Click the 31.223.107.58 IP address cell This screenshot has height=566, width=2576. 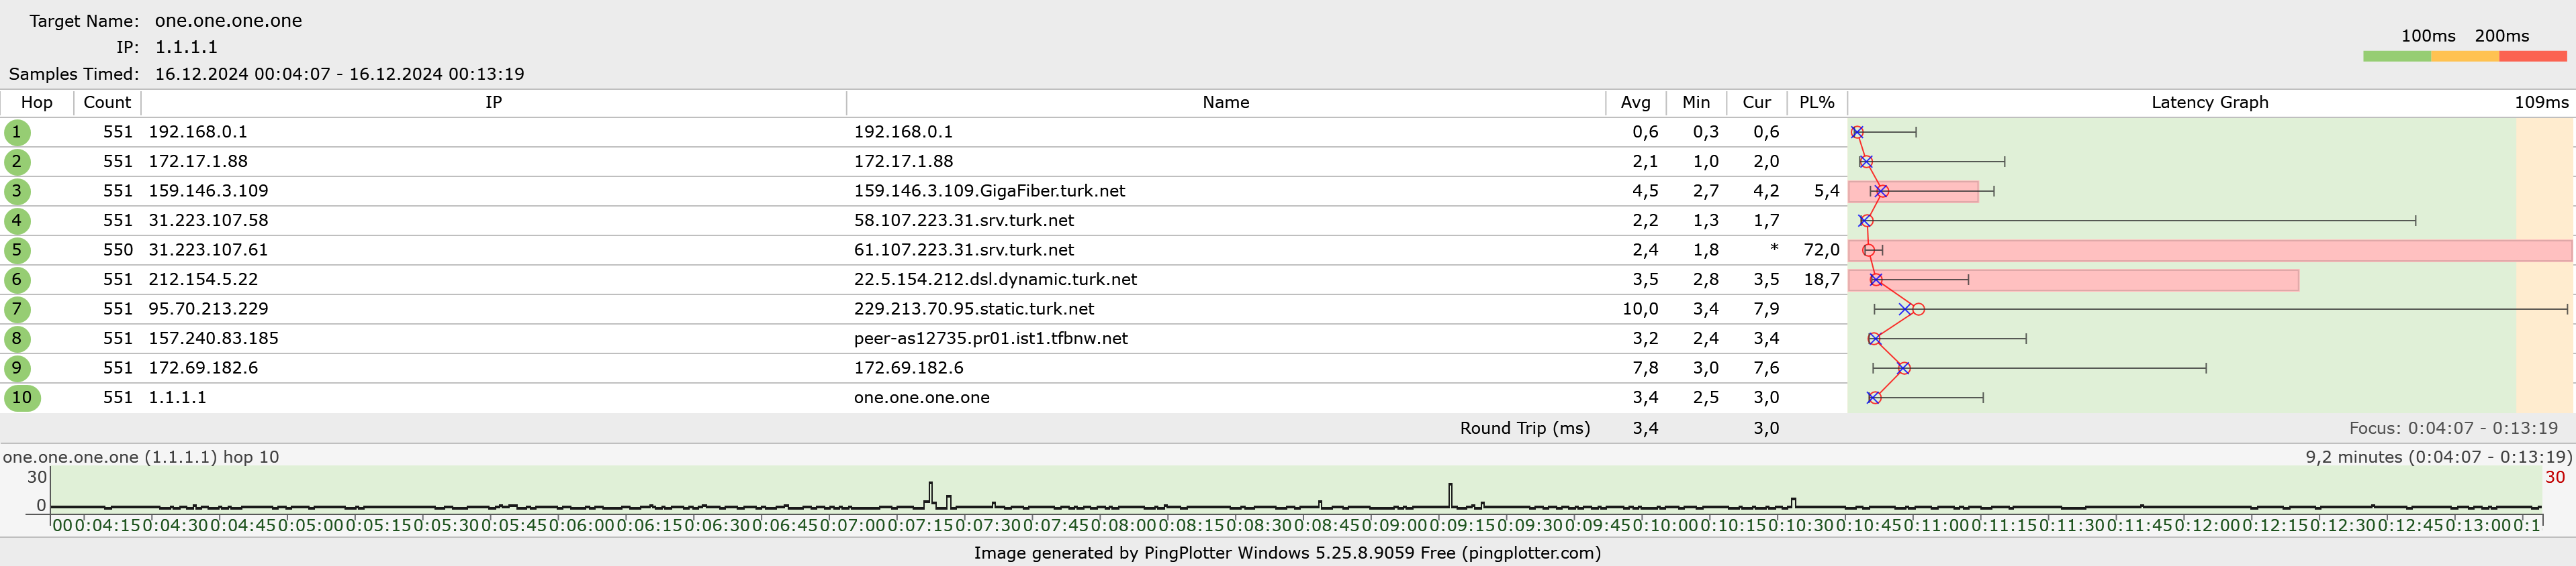click(x=208, y=221)
